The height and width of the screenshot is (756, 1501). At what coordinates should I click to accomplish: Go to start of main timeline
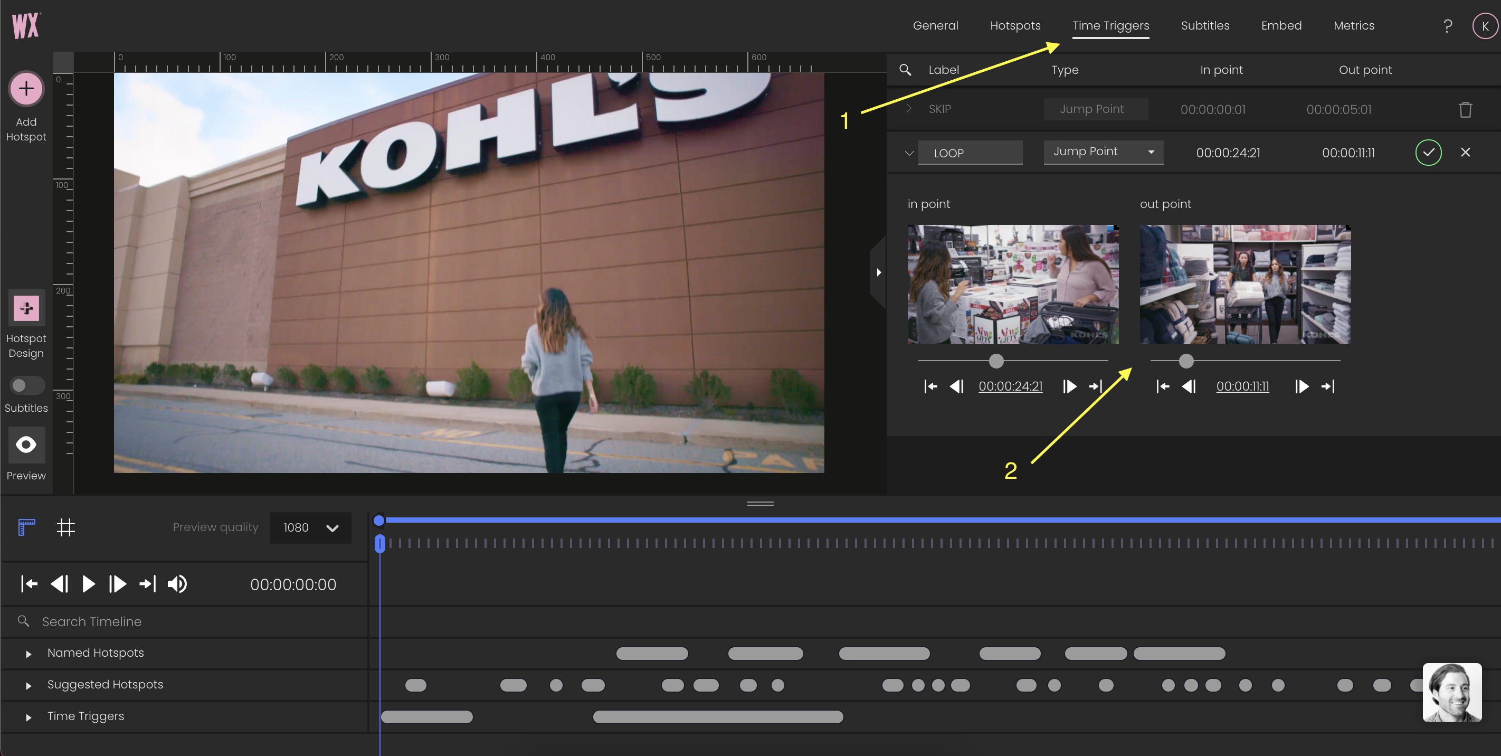[29, 583]
